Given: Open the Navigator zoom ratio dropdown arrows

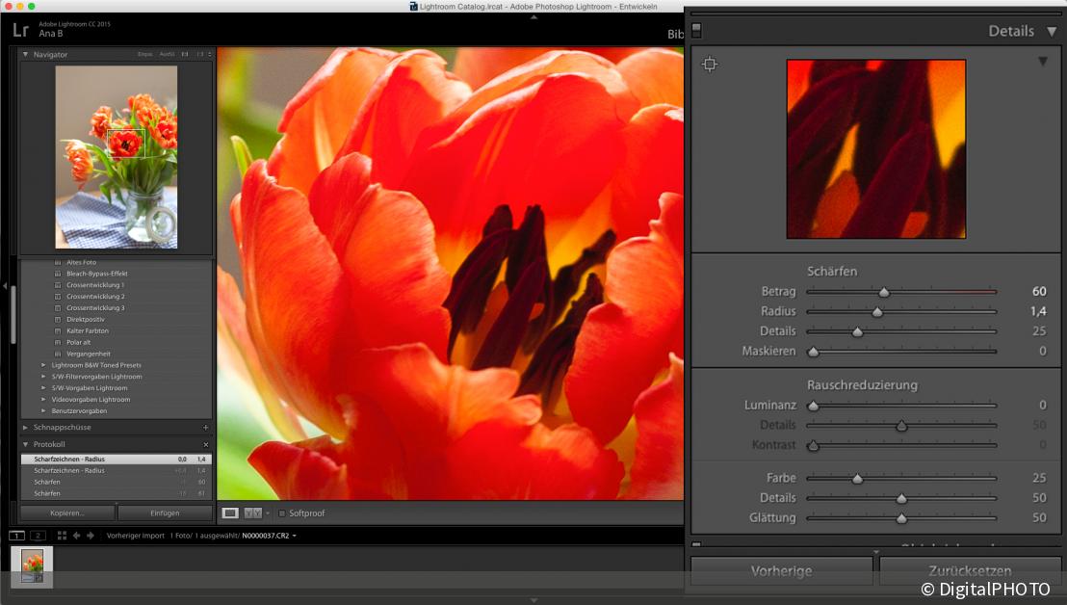Looking at the screenshot, I should [210, 55].
